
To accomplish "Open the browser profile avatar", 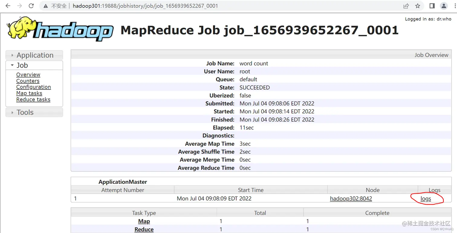I will [x=444, y=6].
